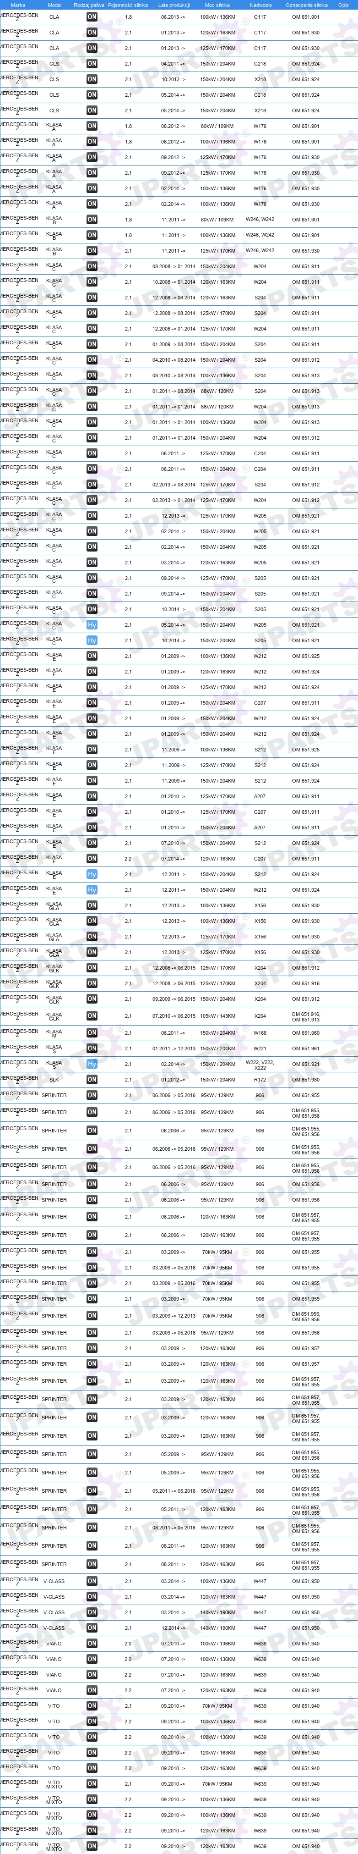Click ON icon for V-Class 100kW / 136KM

point(92,1581)
